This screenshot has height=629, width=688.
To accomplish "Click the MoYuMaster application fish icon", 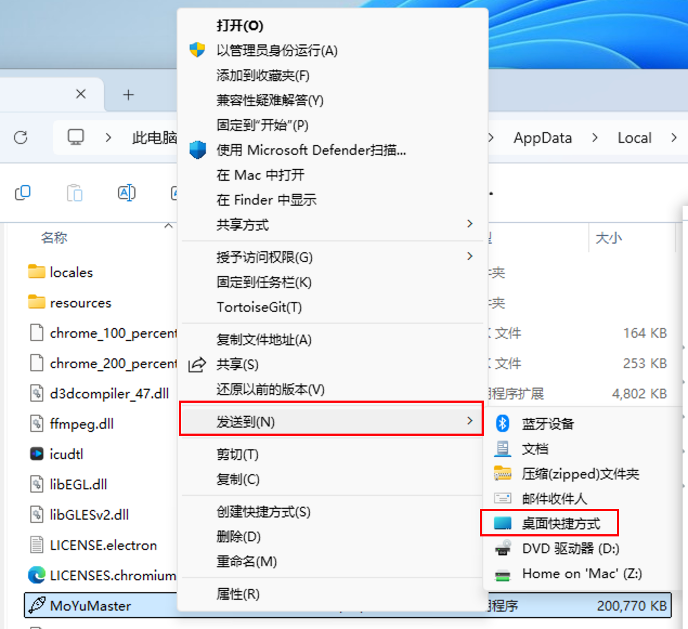I will [37, 605].
